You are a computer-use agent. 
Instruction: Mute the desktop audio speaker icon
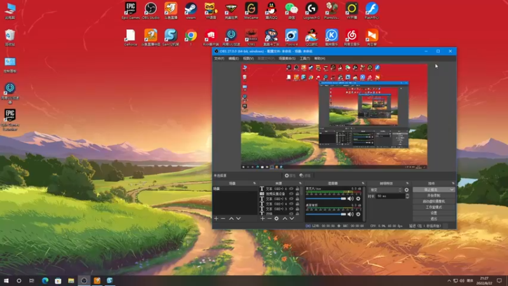pyautogui.click(x=351, y=214)
